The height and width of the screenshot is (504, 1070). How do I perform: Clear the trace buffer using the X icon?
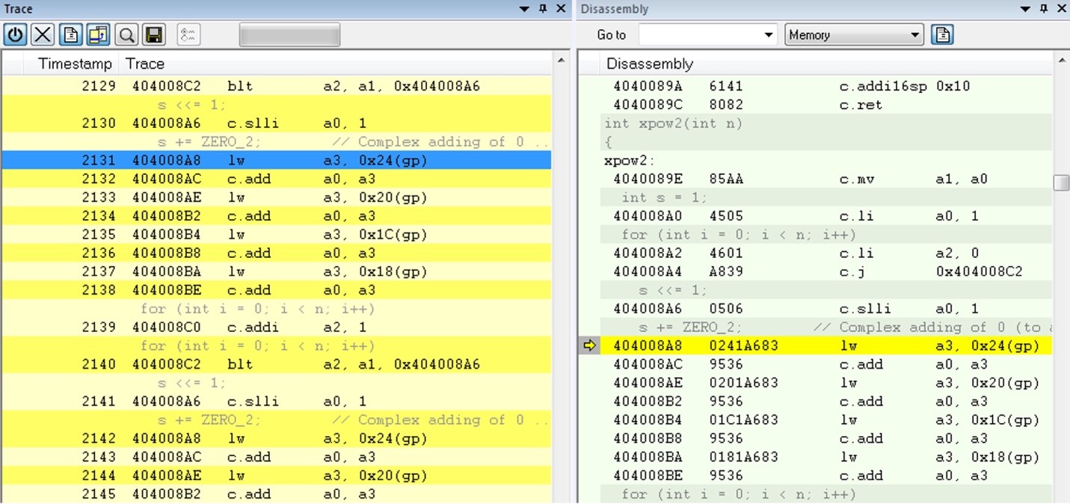pyautogui.click(x=42, y=34)
